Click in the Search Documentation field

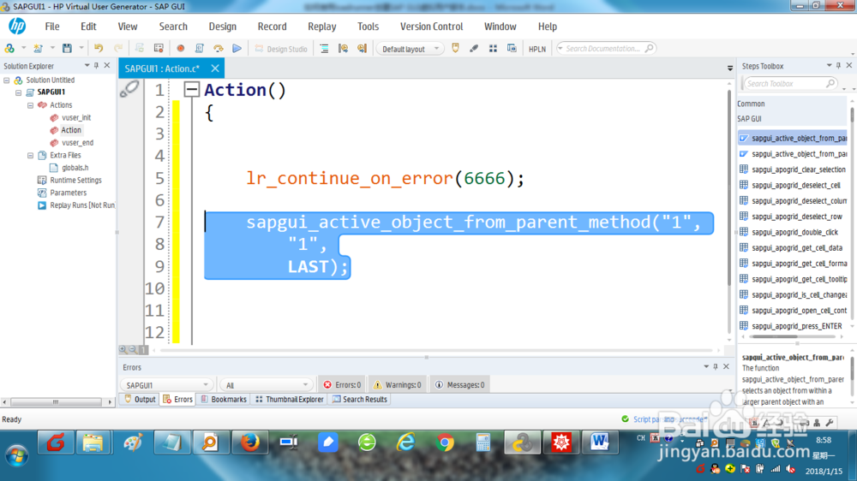606,49
